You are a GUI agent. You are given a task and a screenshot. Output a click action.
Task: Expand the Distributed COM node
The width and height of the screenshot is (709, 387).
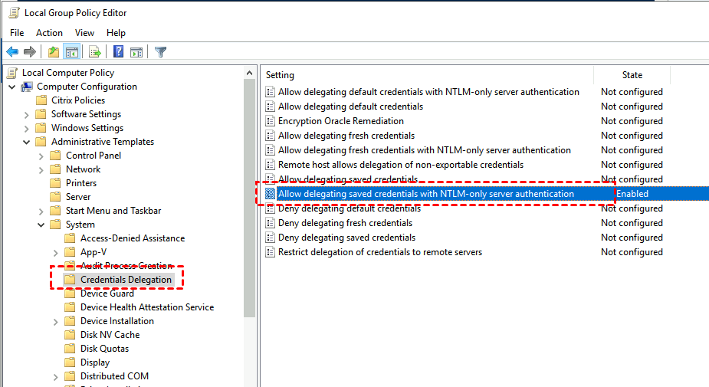click(56, 377)
